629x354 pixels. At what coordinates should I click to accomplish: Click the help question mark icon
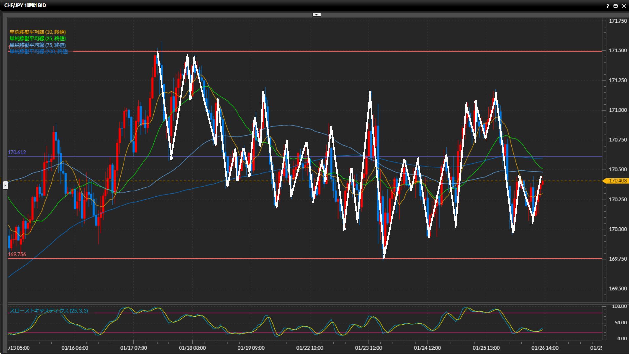(608, 6)
